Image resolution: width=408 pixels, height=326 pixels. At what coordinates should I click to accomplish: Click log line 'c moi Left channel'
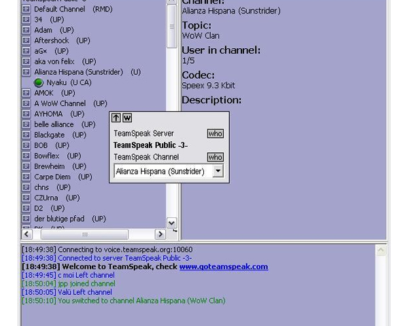click(68, 275)
